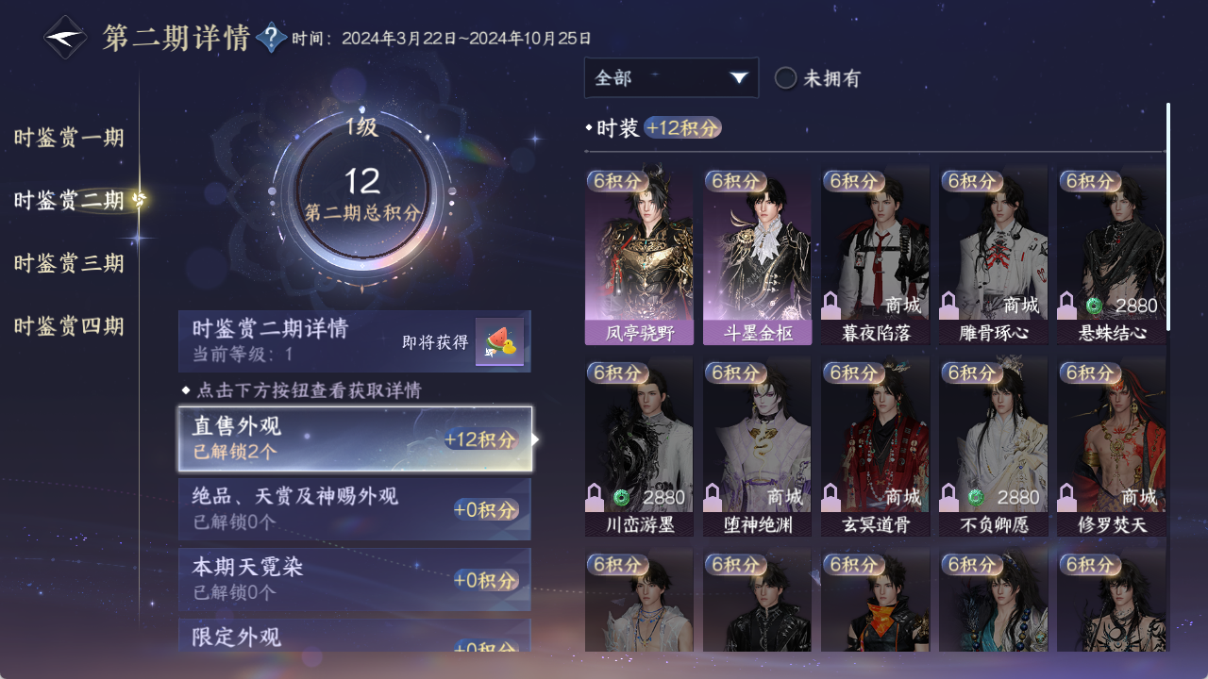Expand the 直售外观 arrow indicator
Screen dimensions: 1208x679
535,439
